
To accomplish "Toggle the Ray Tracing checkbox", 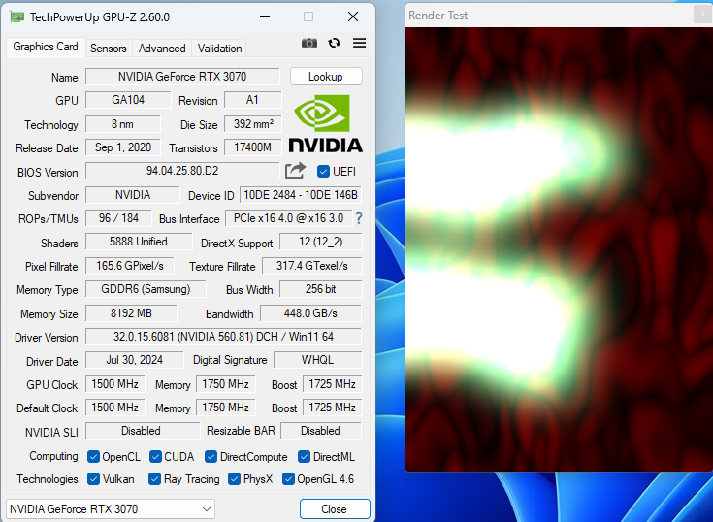I will click(x=154, y=478).
